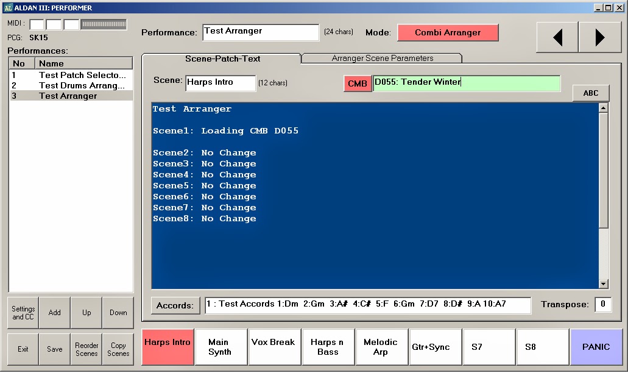Screen dimensions: 628x373
Task: Click the "Test Arranger" heading in text area
Action: [192, 109]
